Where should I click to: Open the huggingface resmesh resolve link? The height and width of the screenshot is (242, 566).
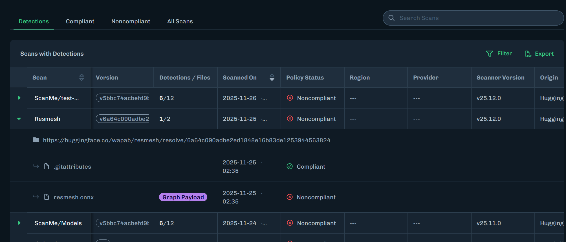tap(186, 140)
